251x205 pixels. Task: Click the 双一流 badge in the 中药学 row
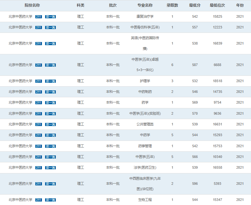point(50,135)
